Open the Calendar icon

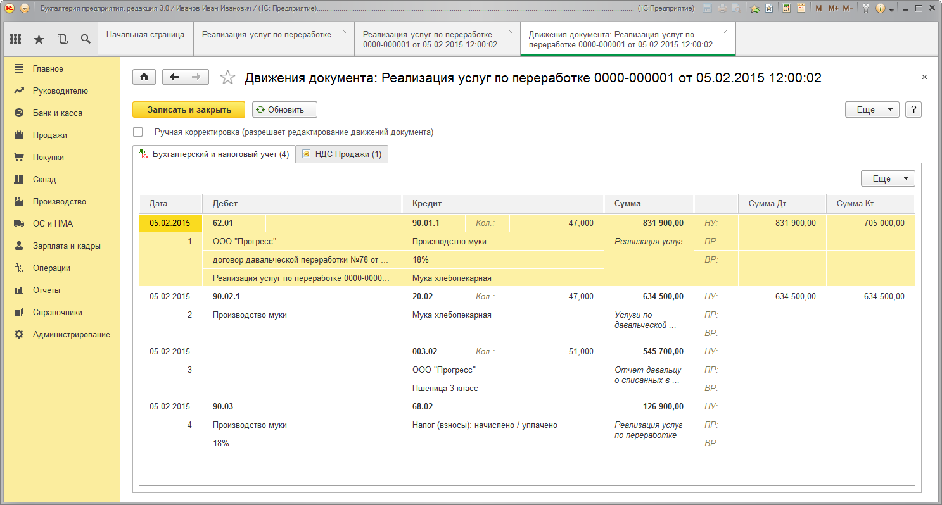click(x=801, y=8)
